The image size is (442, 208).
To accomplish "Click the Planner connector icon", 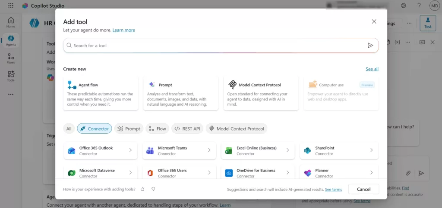I will [307, 173].
